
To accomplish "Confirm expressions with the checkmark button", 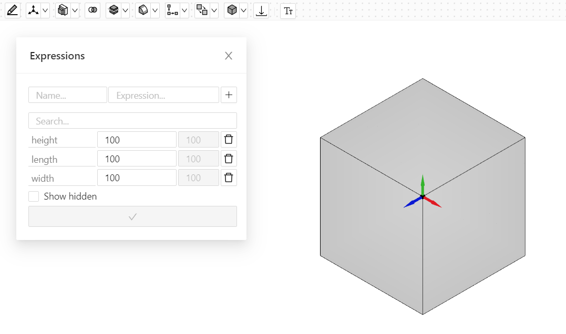I will [132, 216].
